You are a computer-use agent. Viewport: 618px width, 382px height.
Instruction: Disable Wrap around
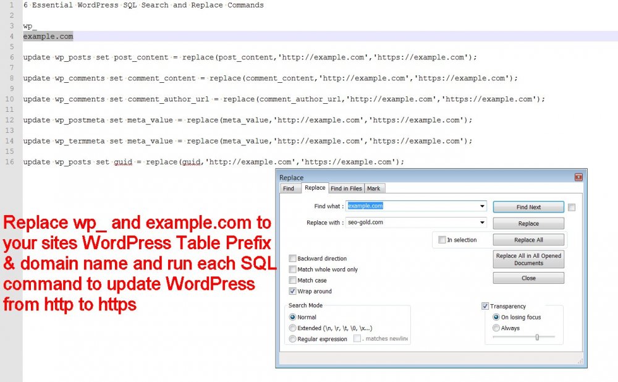292,291
